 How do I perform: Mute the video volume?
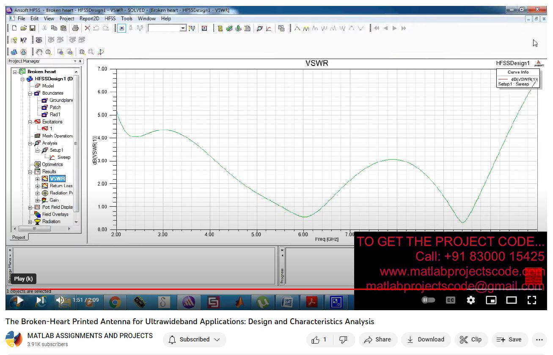click(60, 300)
